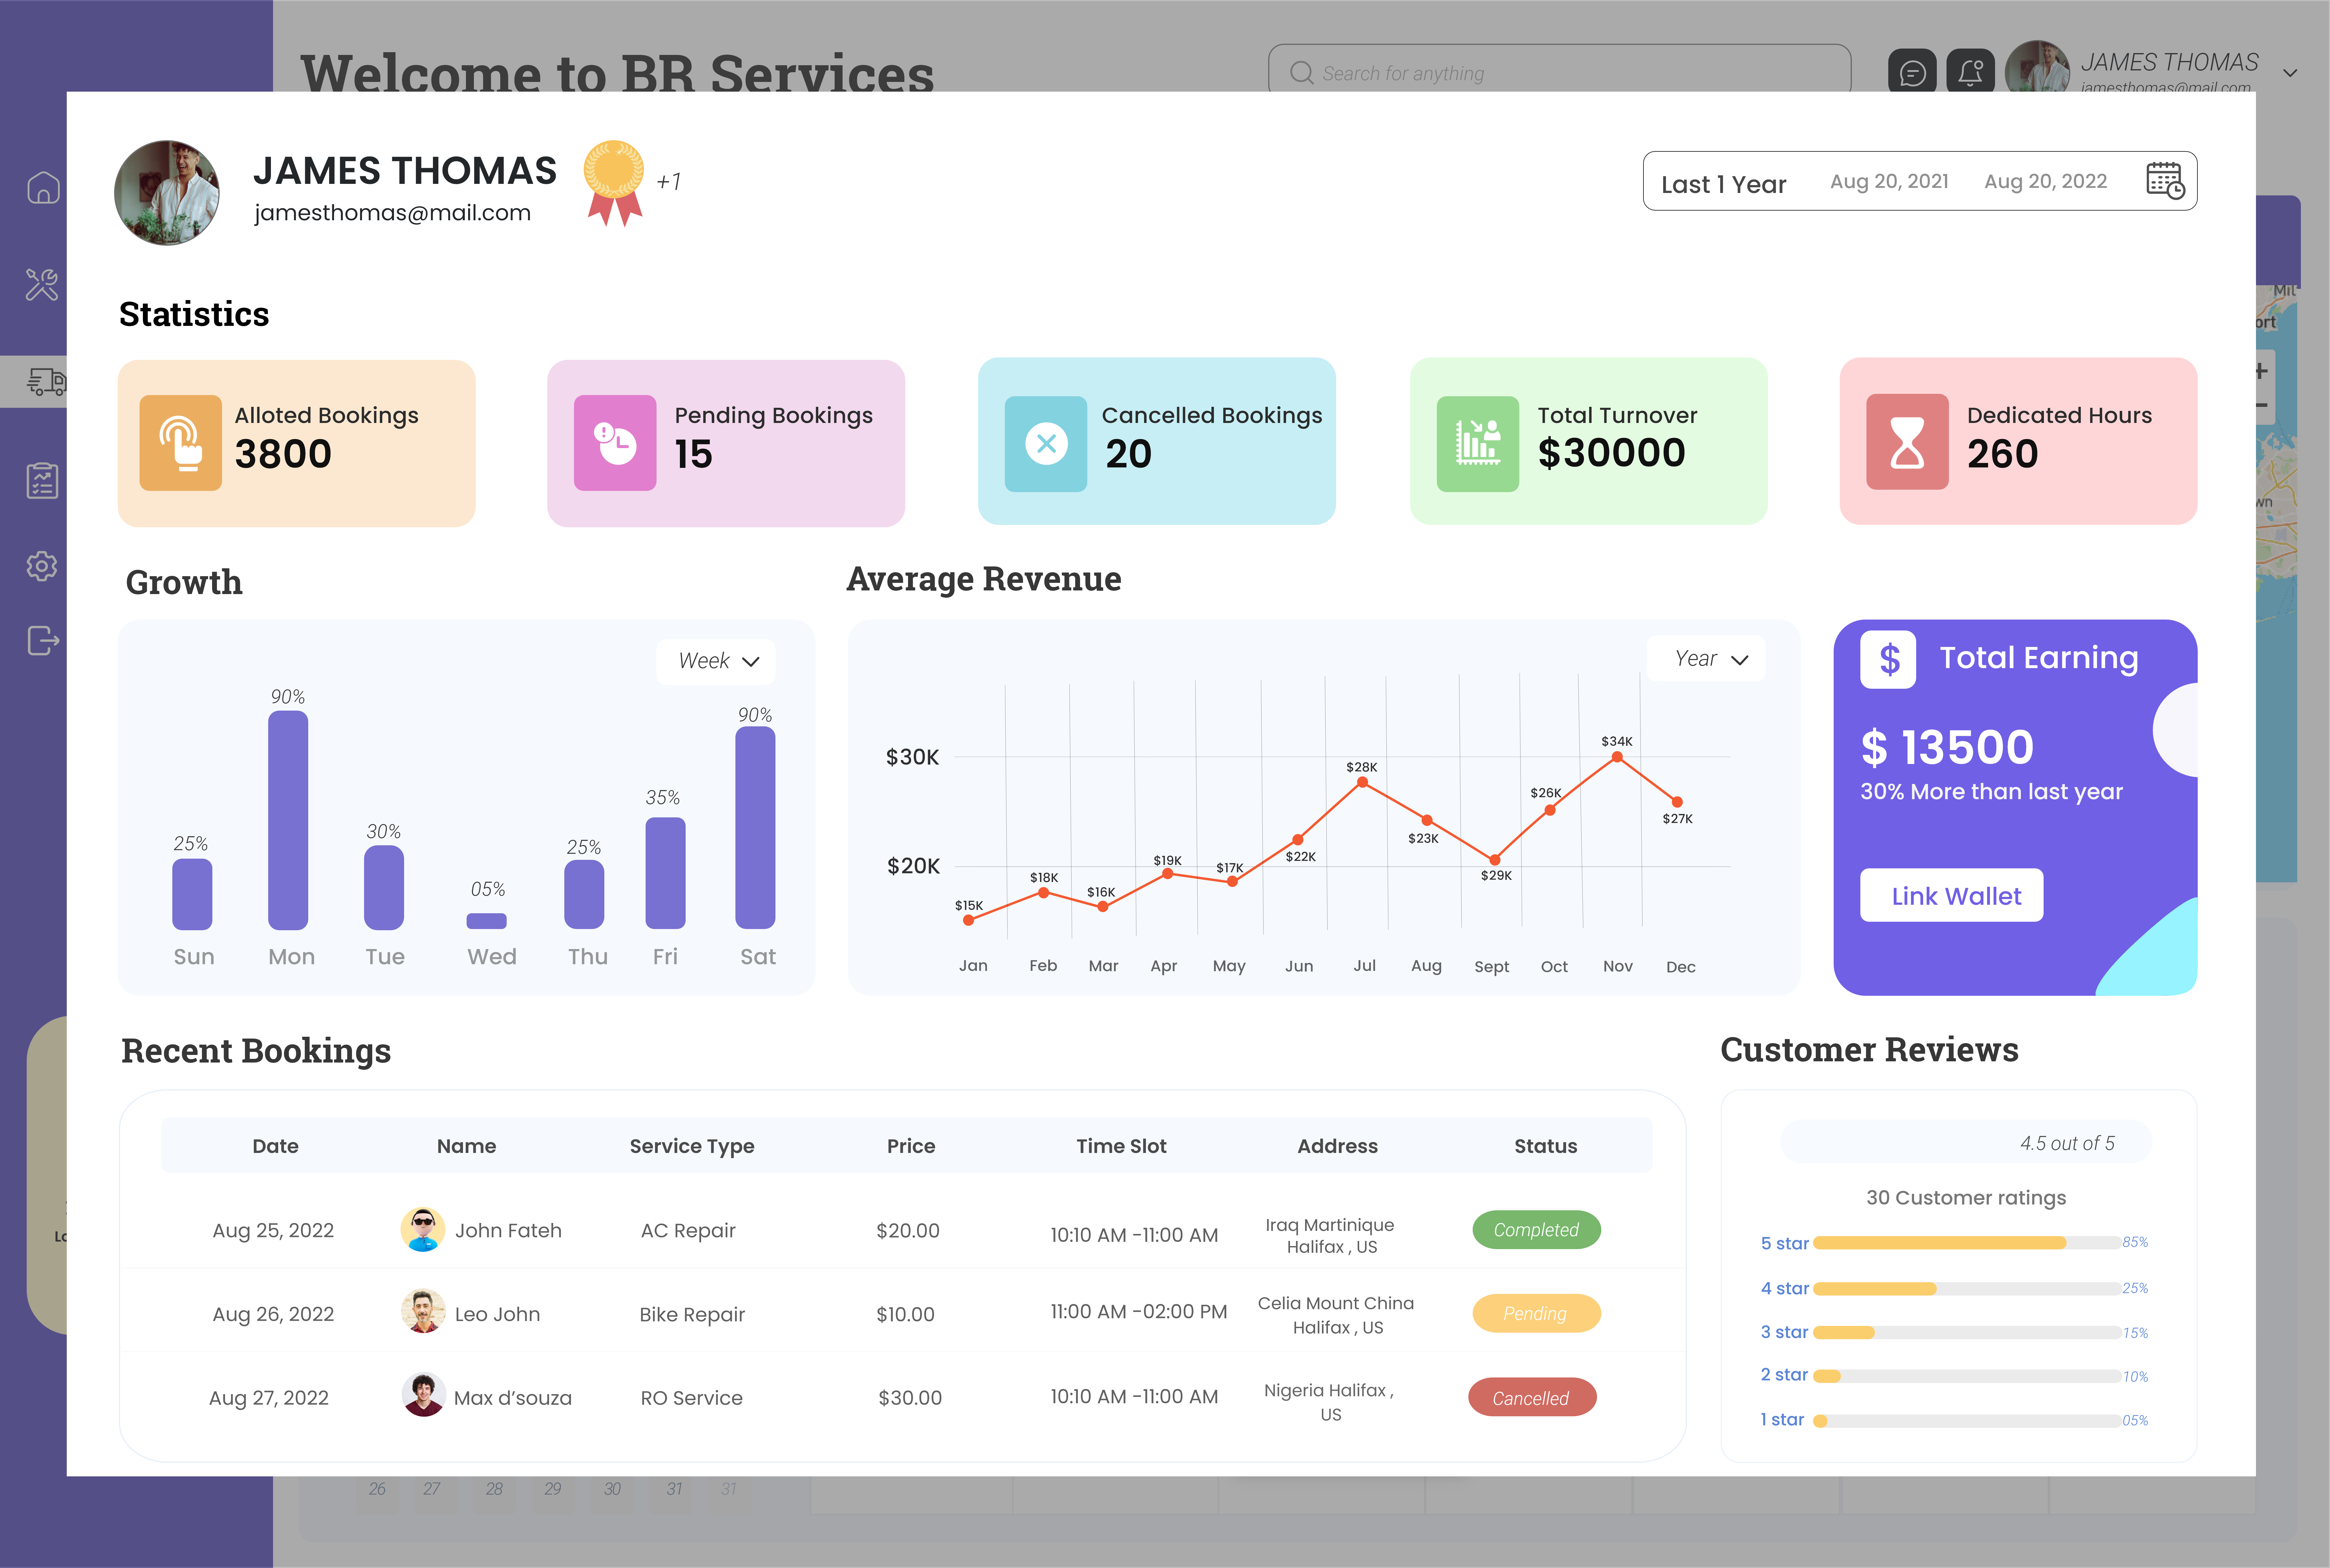
Task: Open settings gear in sidebar
Action: (x=42, y=566)
